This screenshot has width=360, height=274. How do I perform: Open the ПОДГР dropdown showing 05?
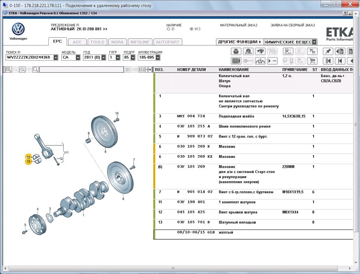133,57
